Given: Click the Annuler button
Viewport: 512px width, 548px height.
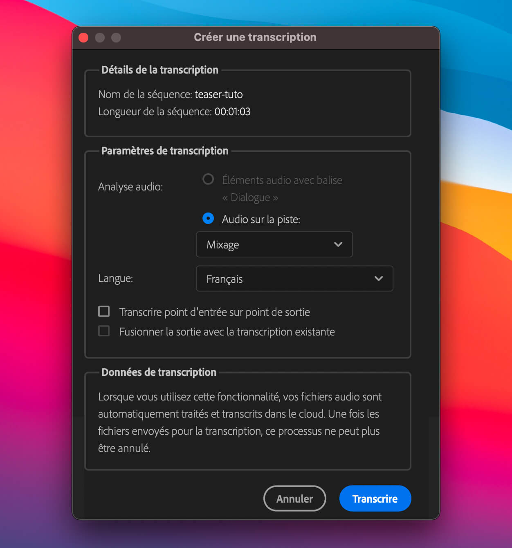Looking at the screenshot, I should (x=294, y=499).
